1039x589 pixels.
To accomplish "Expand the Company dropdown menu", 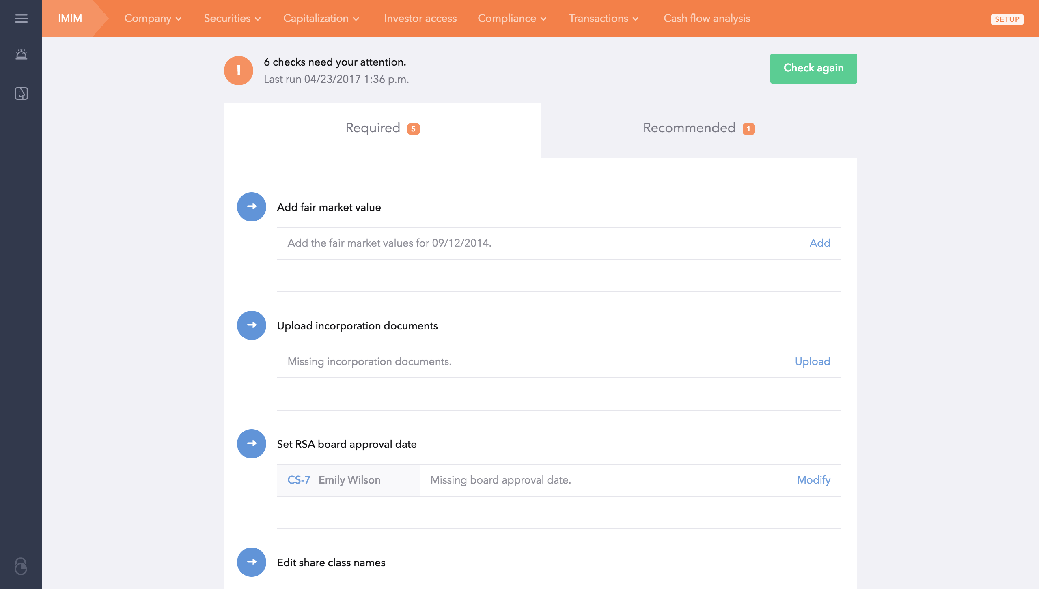I will pyautogui.click(x=153, y=19).
